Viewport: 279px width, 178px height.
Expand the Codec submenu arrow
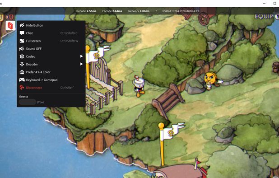click(x=81, y=56)
